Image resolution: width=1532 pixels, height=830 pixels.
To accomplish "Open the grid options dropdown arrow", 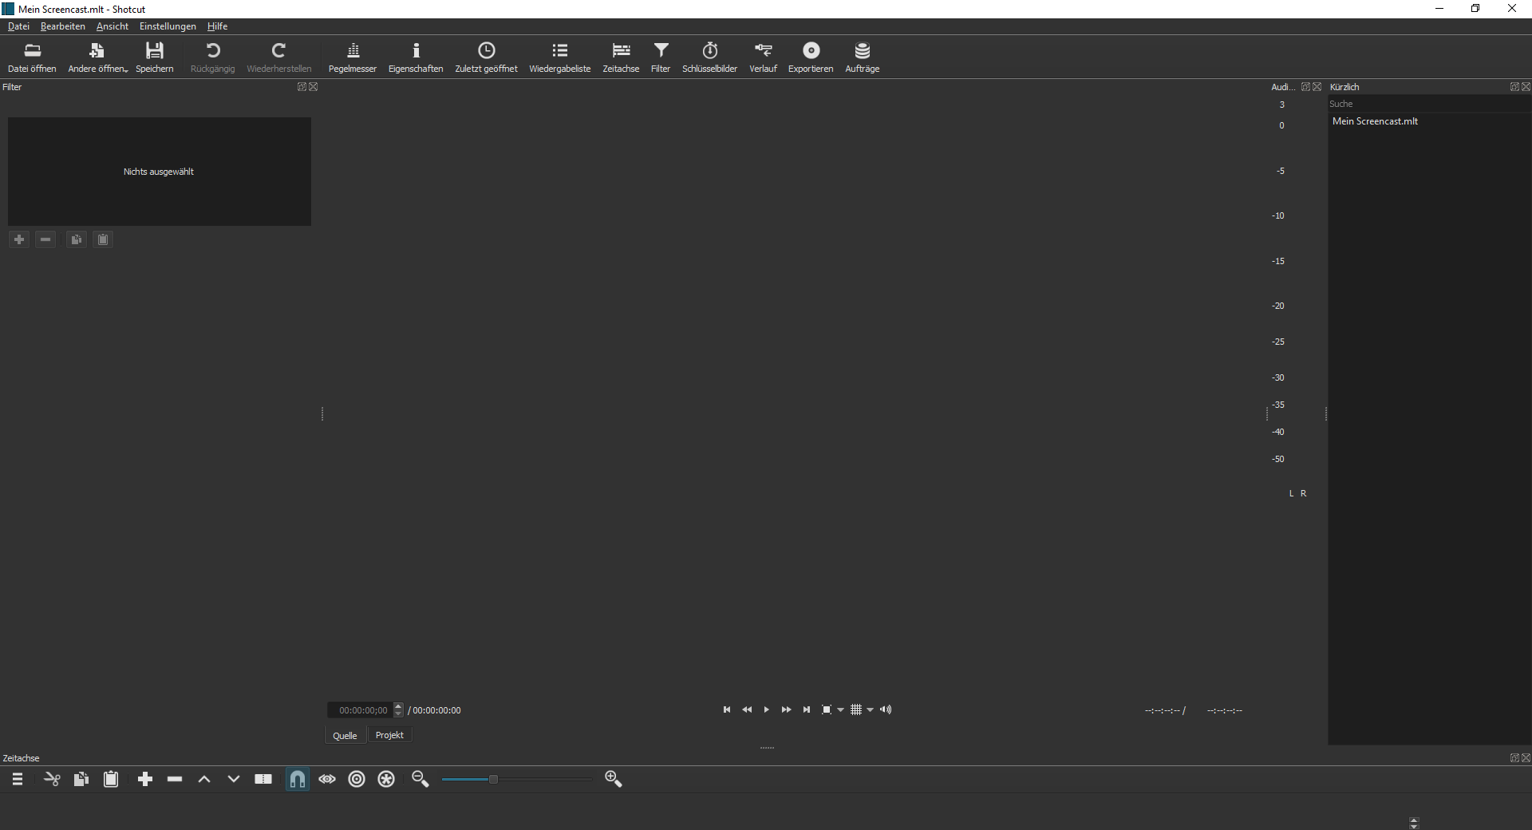I will [870, 709].
